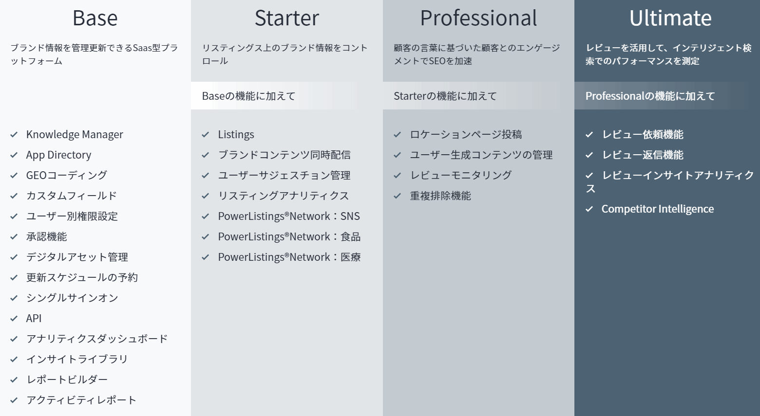Screen dimensions: 760x416
Task: Select the Starter plan heading
Action: (x=286, y=18)
